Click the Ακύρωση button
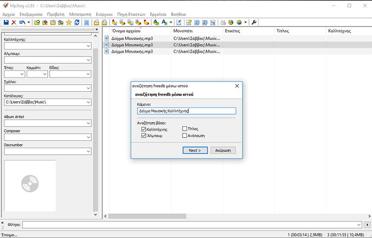Viewport: 372px width, 238px height. coord(223,150)
